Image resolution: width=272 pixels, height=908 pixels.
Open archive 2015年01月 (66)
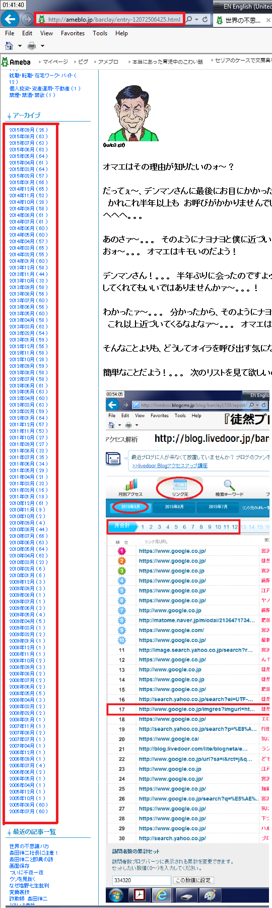tap(28, 182)
